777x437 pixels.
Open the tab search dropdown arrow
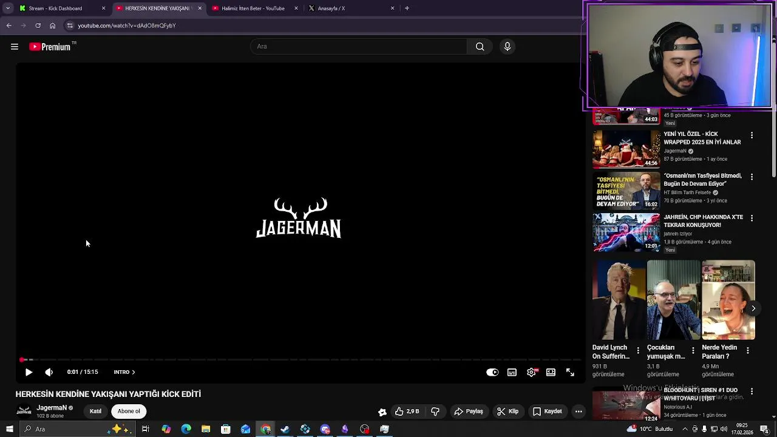(8, 8)
